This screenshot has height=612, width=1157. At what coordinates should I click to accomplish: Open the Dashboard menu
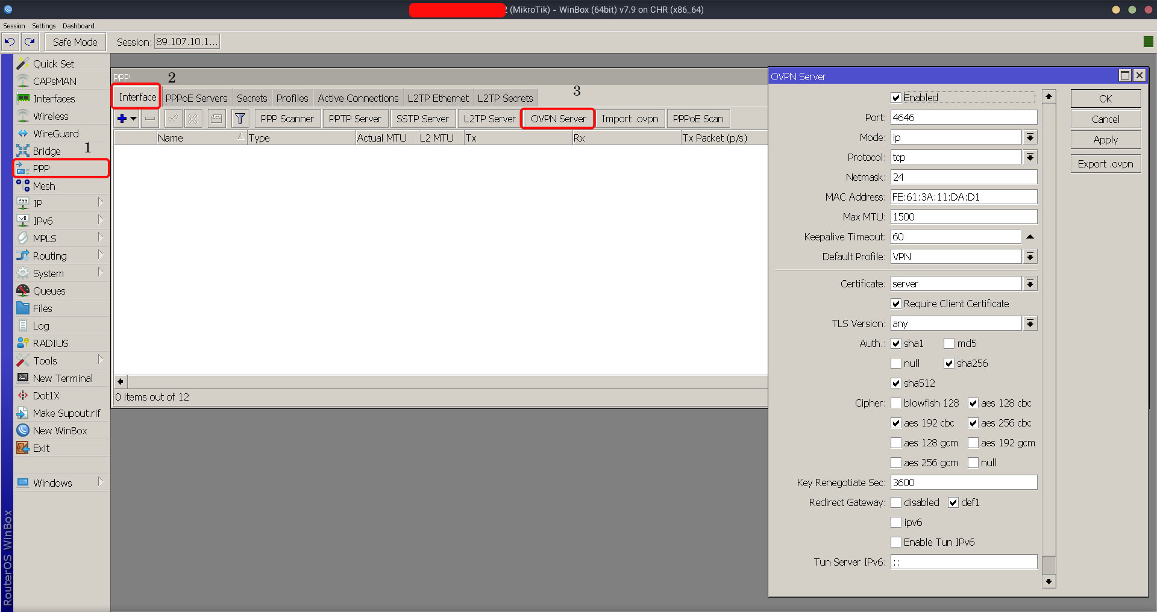coord(78,26)
